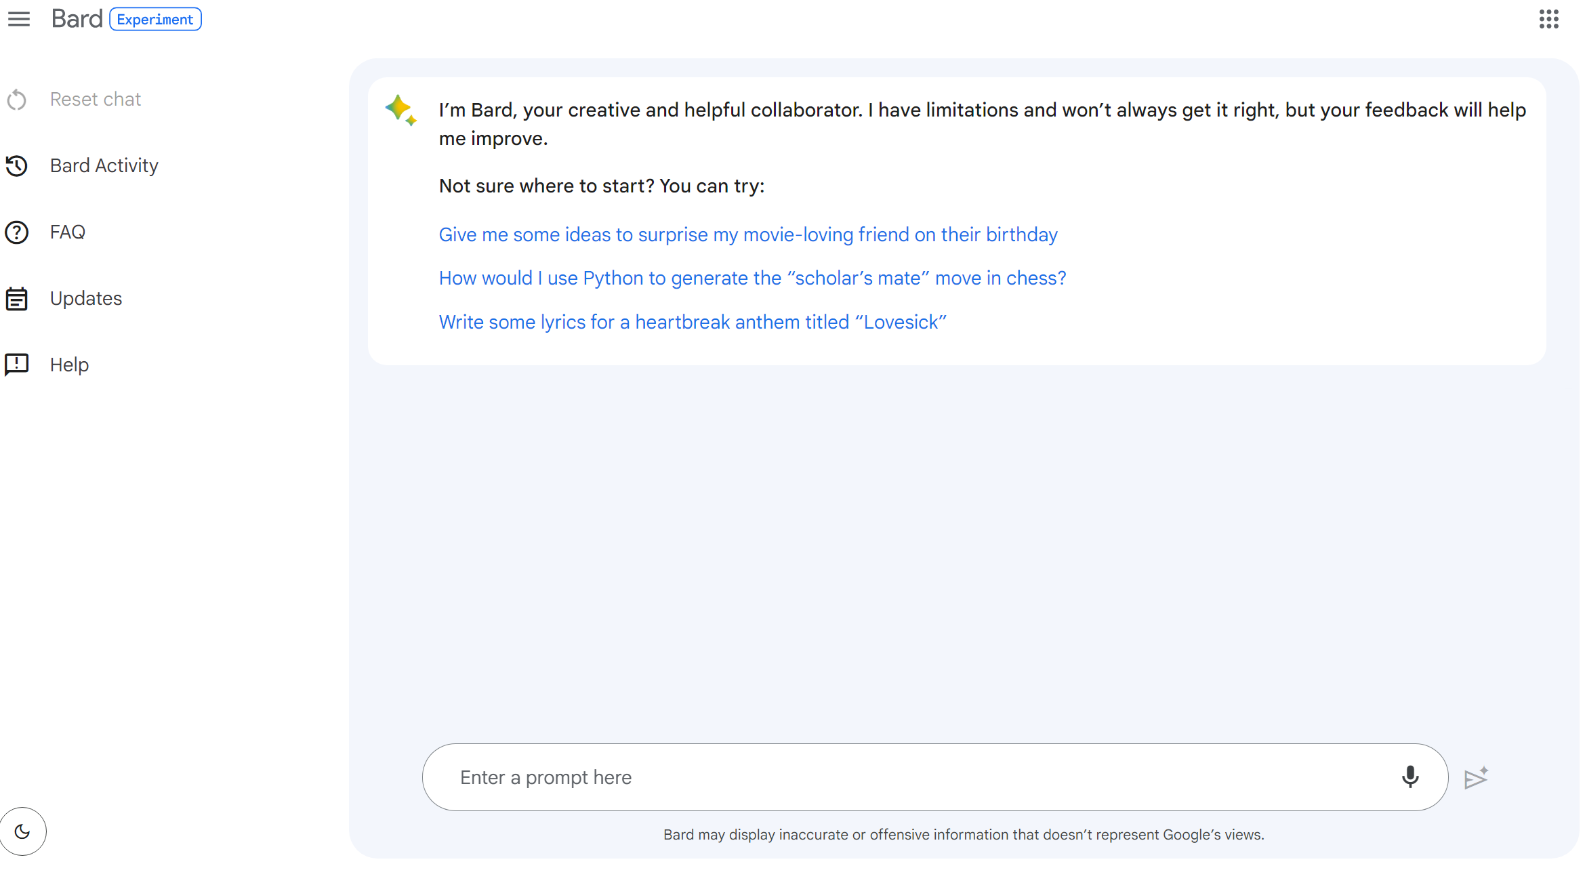The image size is (1585, 887).
Task: Toggle dark mode with moon button
Action: (22, 831)
